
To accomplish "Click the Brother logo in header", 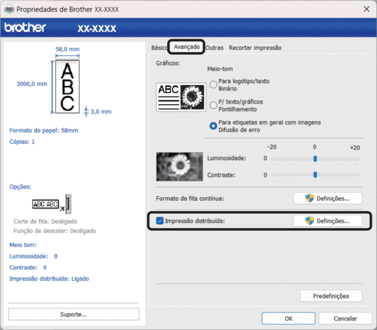I will pyautogui.click(x=25, y=27).
